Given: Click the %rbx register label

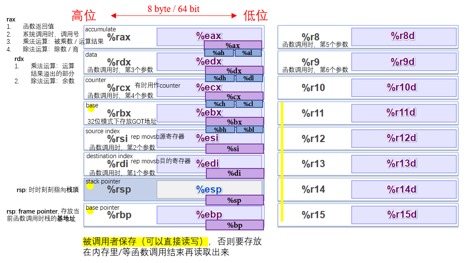Looking at the screenshot, I should coord(119,113).
